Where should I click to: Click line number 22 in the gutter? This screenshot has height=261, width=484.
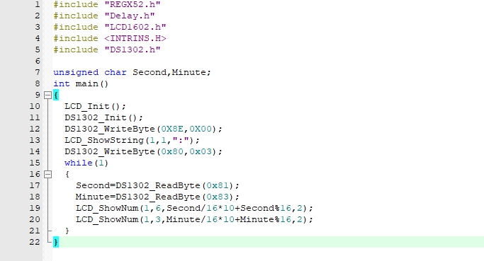coord(35,242)
